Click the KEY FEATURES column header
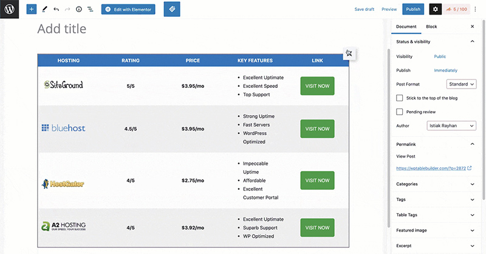486x254 pixels. tap(255, 61)
